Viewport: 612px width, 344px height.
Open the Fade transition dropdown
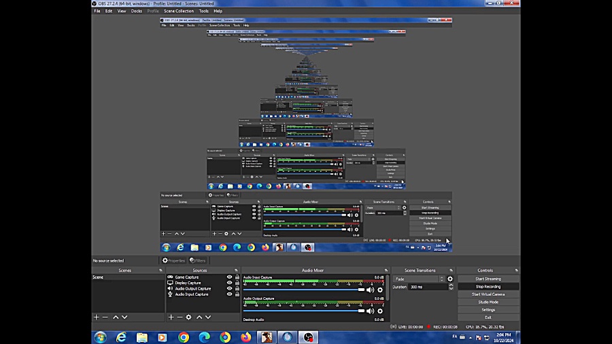tap(419, 279)
